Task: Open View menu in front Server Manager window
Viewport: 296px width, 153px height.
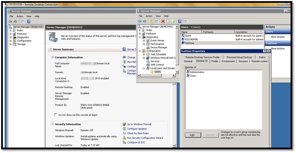Action: [158, 16]
